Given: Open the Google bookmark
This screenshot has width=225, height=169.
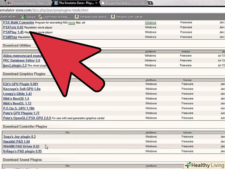Looking at the screenshot, I should point(28,17).
